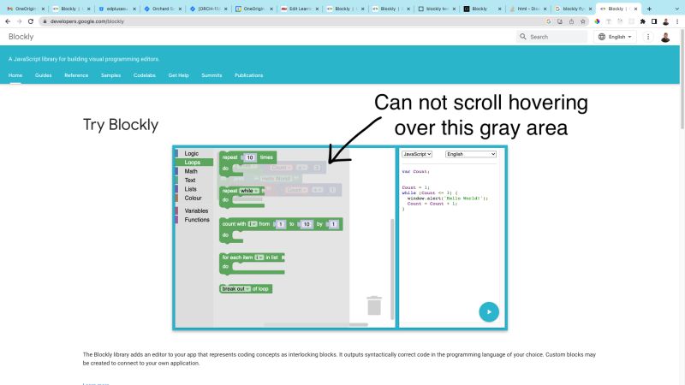Click the Blockly site title logo
685x385 pixels.
pyautogui.click(x=21, y=37)
